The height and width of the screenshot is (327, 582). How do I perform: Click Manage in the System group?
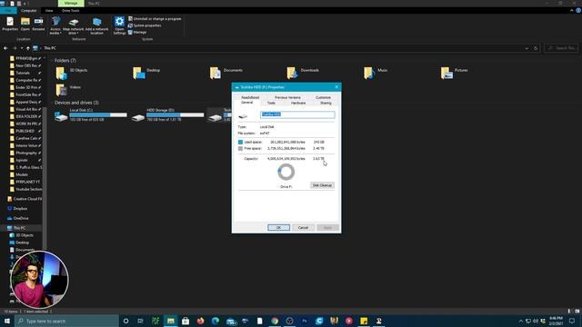137,33
